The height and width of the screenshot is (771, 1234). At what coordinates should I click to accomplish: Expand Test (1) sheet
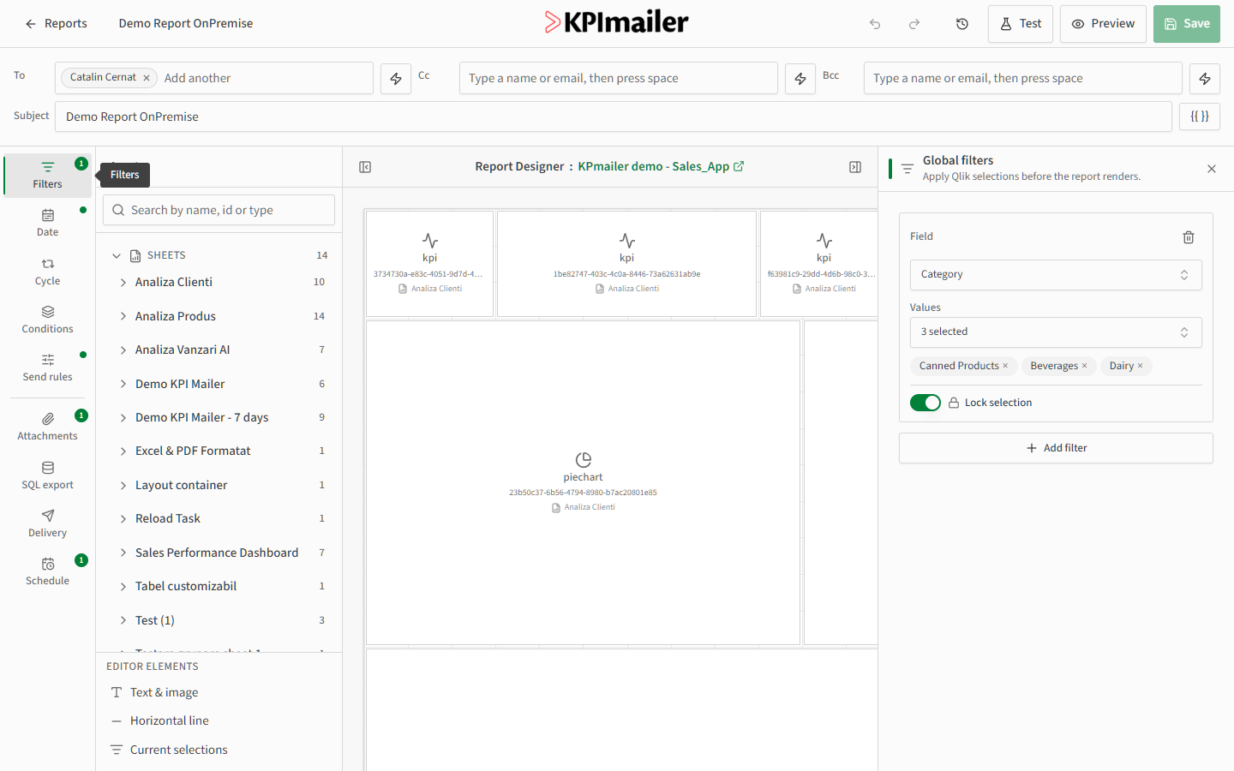coord(123,621)
